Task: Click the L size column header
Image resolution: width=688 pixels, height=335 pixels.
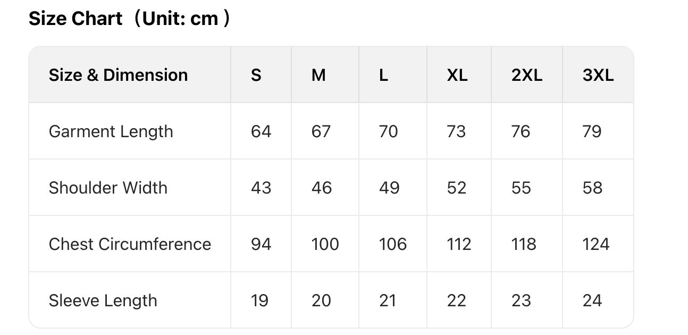Action: [383, 75]
